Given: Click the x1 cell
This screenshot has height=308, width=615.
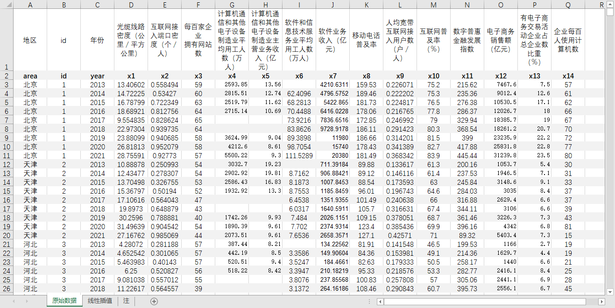Looking at the screenshot, I should tap(131, 76).
